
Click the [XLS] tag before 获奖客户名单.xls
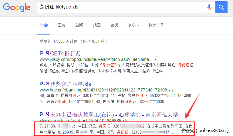pyautogui.click(x=44, y=83)
